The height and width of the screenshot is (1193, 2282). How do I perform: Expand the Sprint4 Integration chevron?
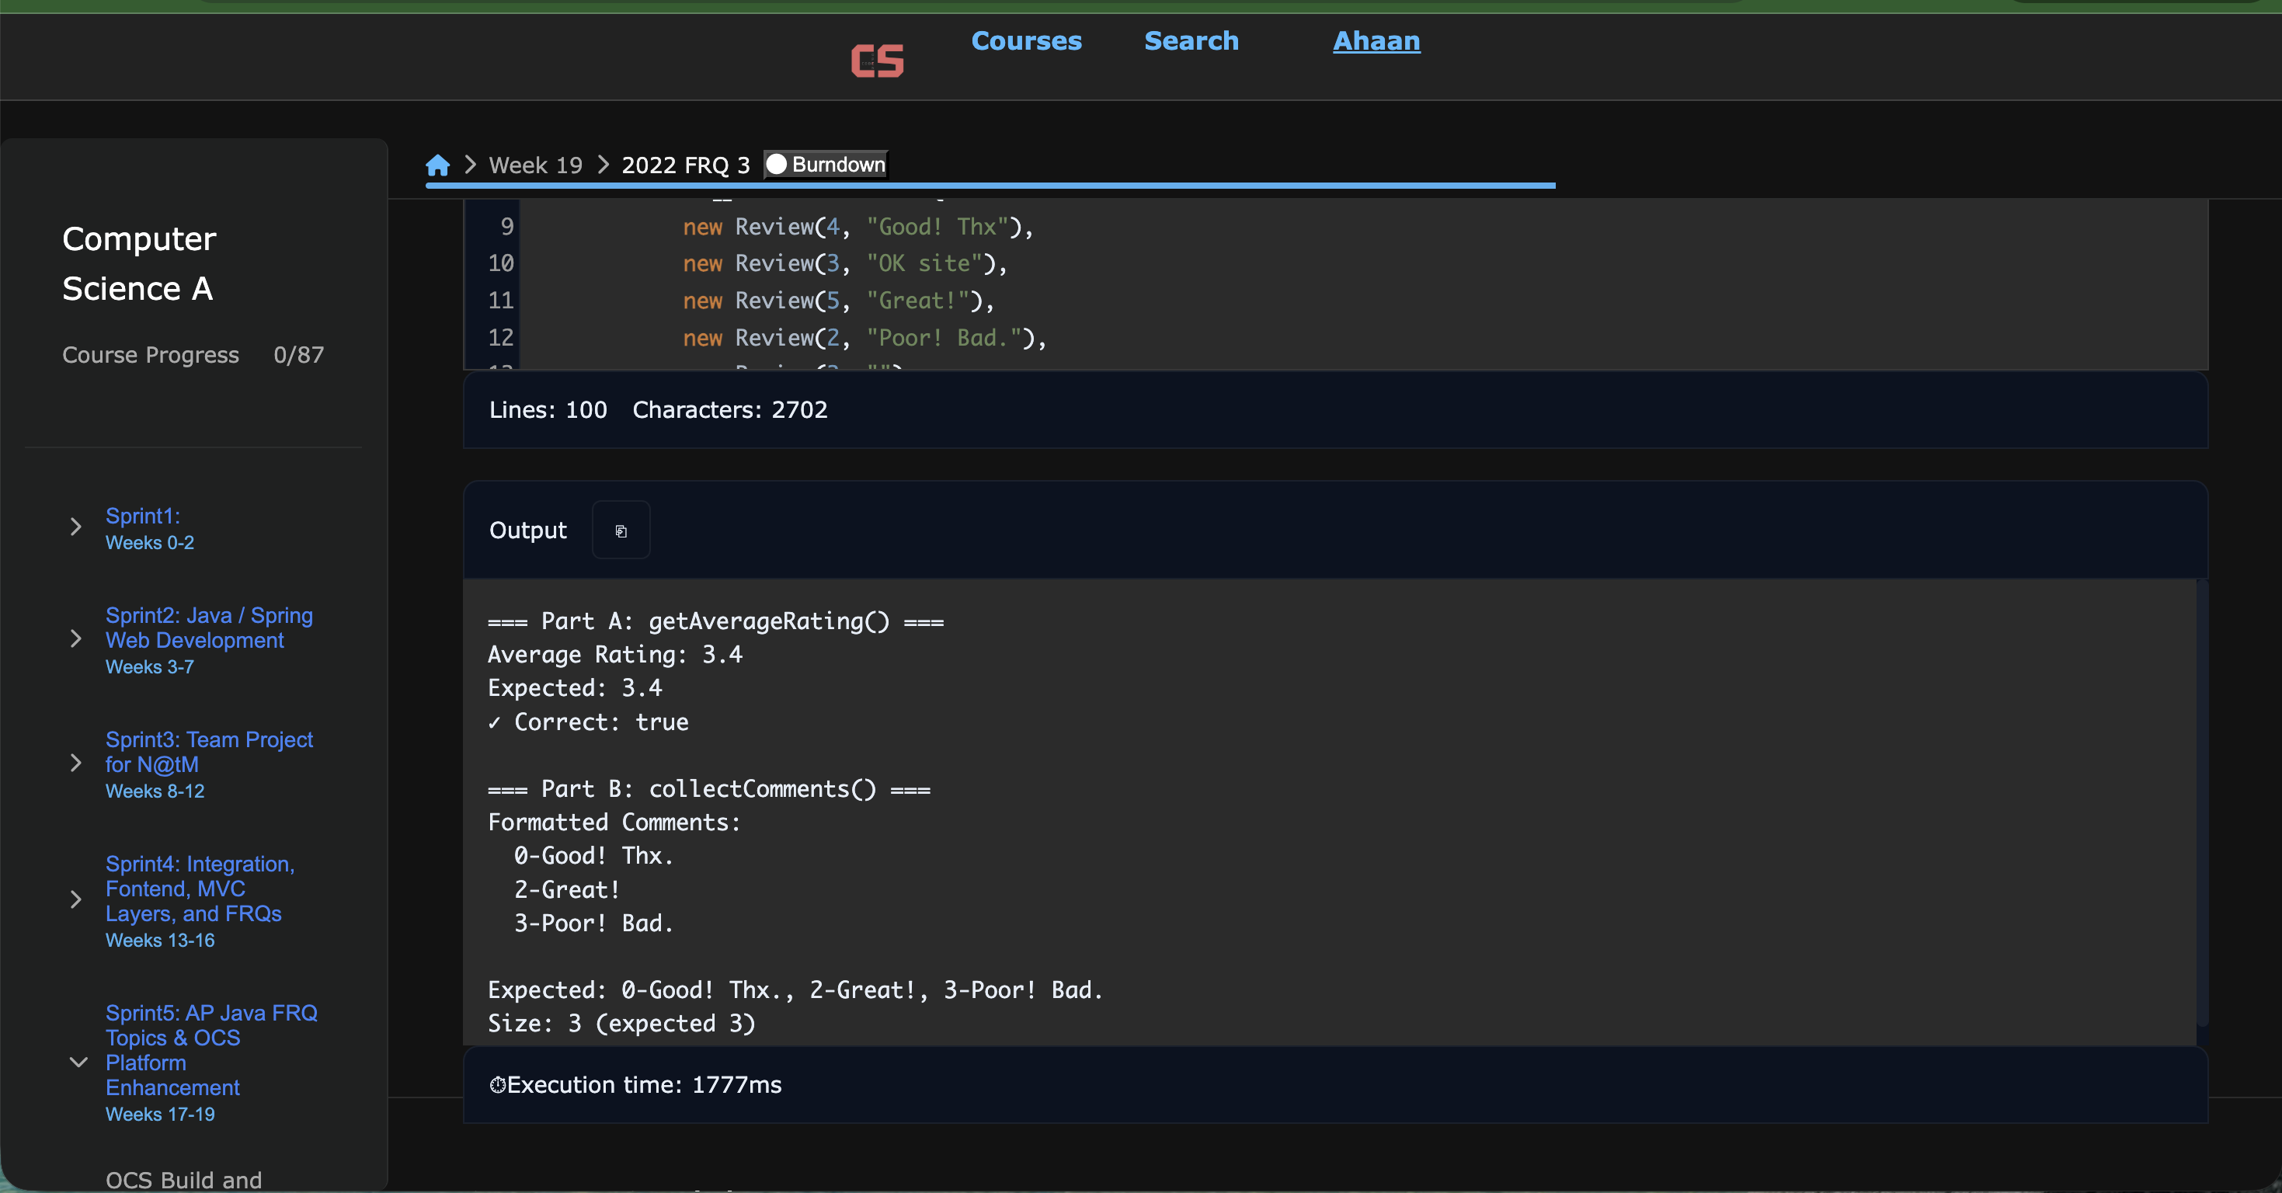(x=76, y=900)
